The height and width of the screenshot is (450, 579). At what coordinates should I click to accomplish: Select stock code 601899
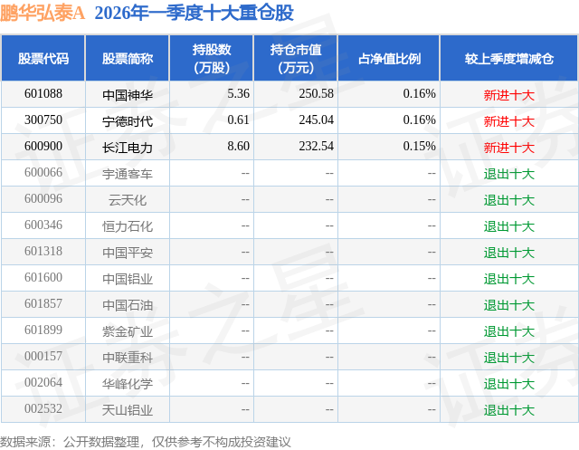point(43,330)
